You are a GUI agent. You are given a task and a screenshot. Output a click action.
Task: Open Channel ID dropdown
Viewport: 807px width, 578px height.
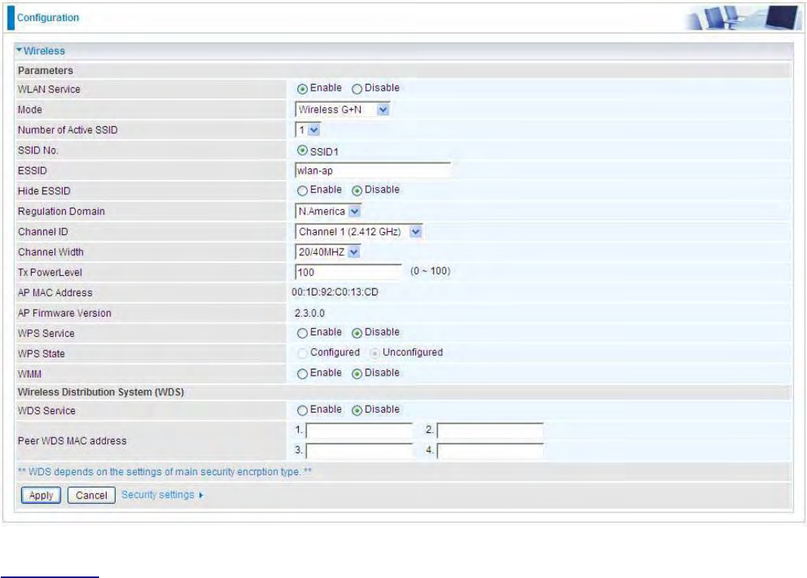(358, 232)
